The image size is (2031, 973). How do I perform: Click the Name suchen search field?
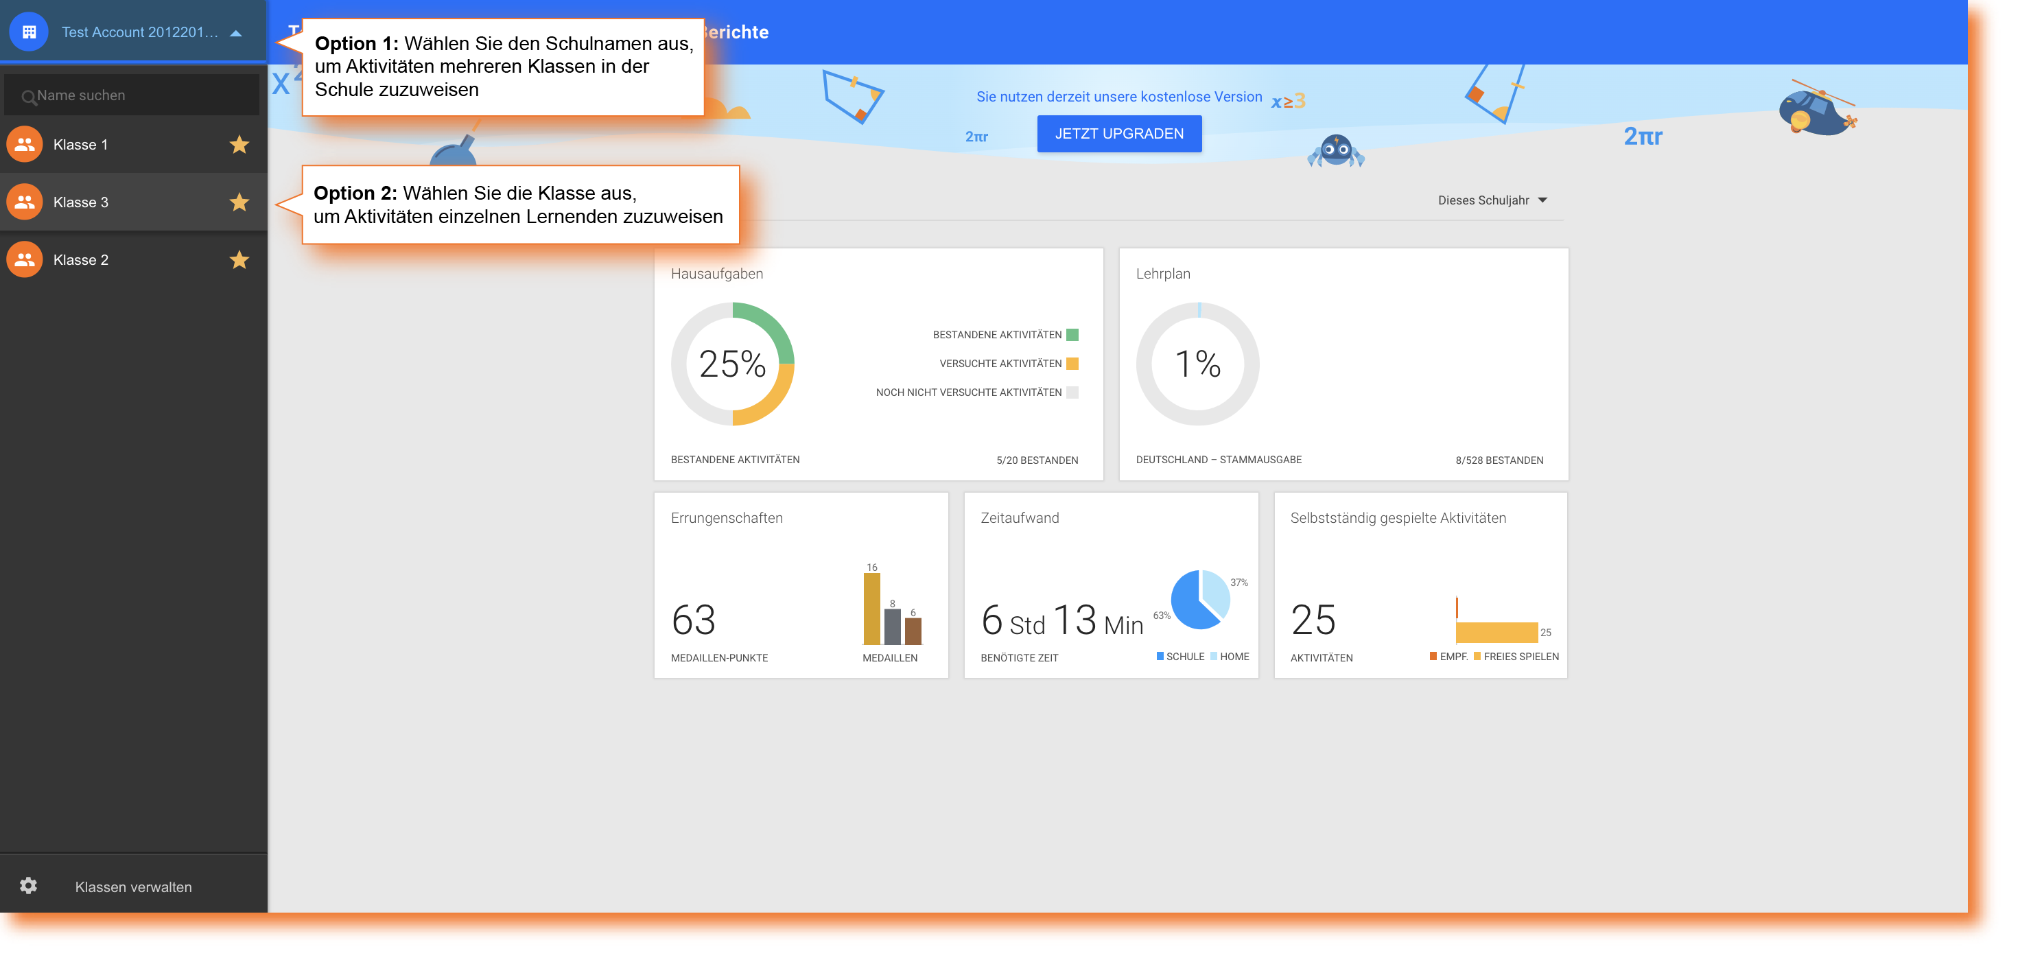tap(132, 95)
